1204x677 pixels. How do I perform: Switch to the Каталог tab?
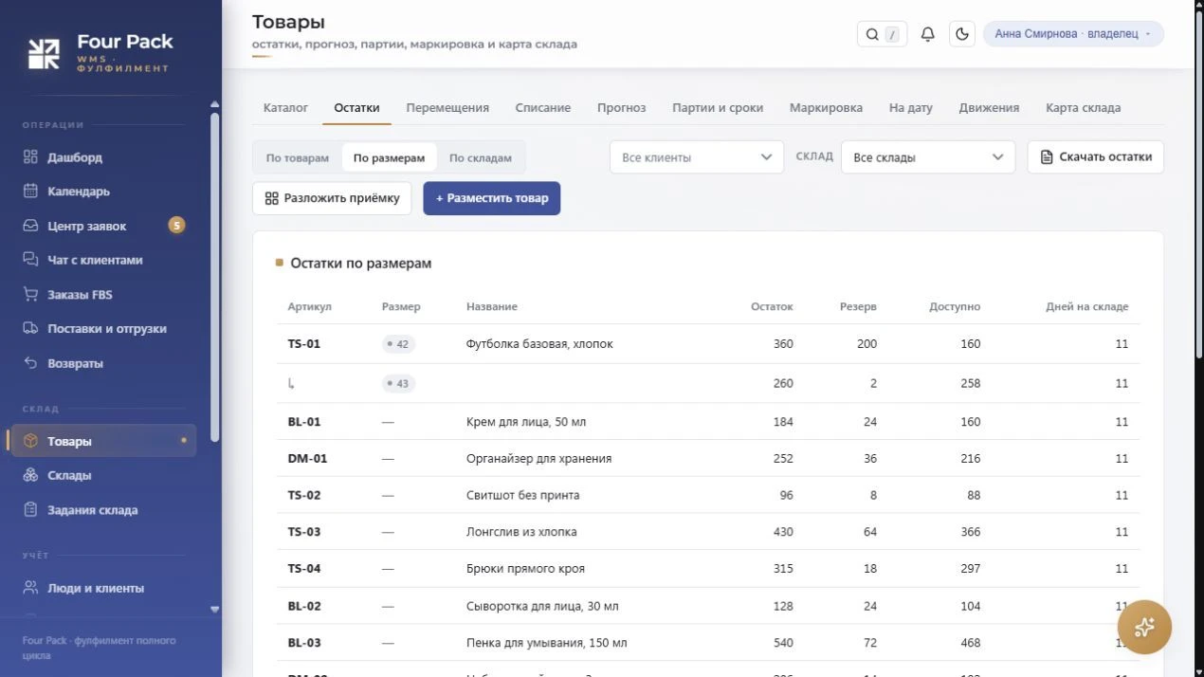285,107
